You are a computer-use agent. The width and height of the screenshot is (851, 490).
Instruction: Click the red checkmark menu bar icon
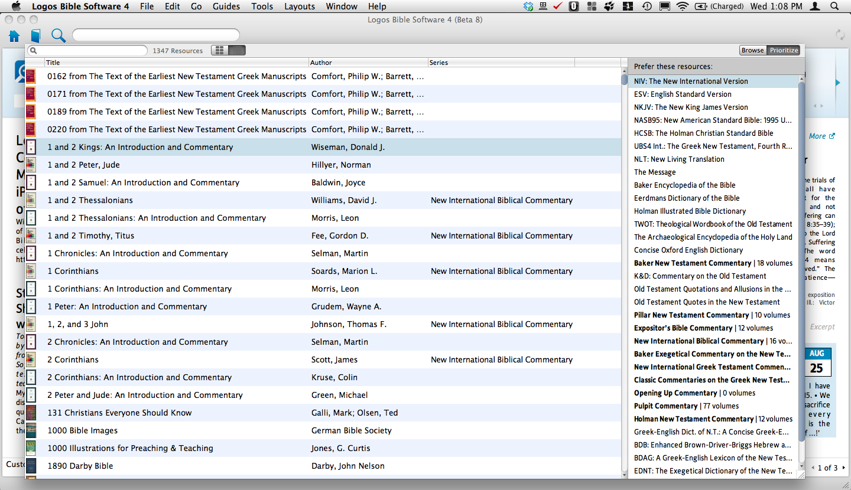pyautogui.click(x=557, y=6)
